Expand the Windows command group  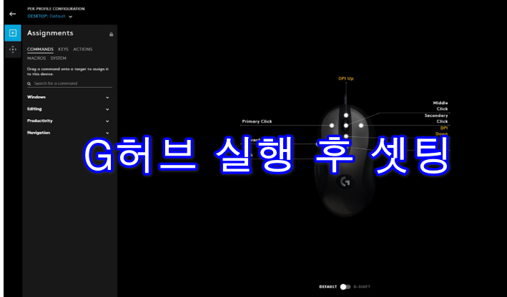(x=68, y=97)
